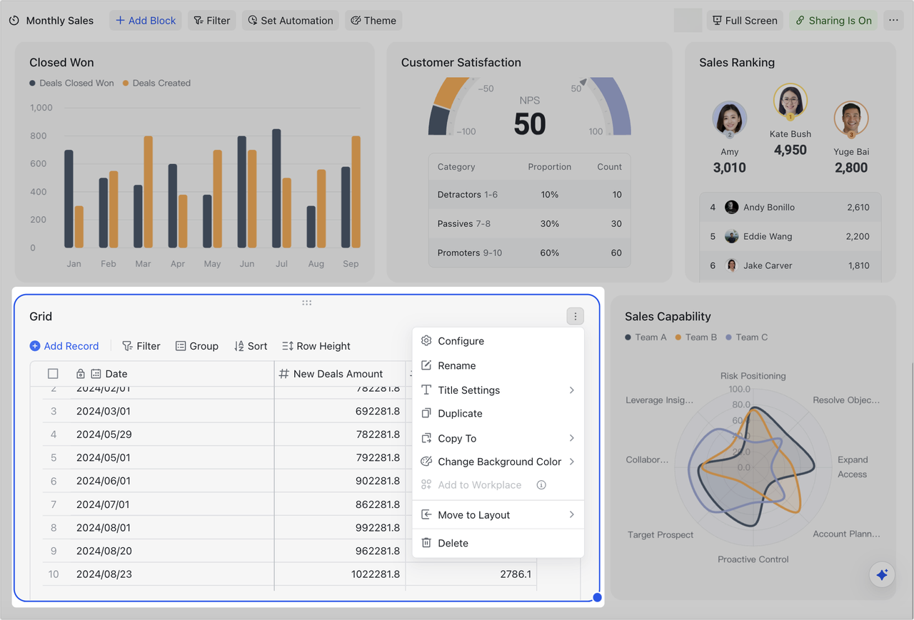Click the Set Automation button
The height and width of the screenshot is (620, 914).
pyautogui.click(x=290, y=21)
